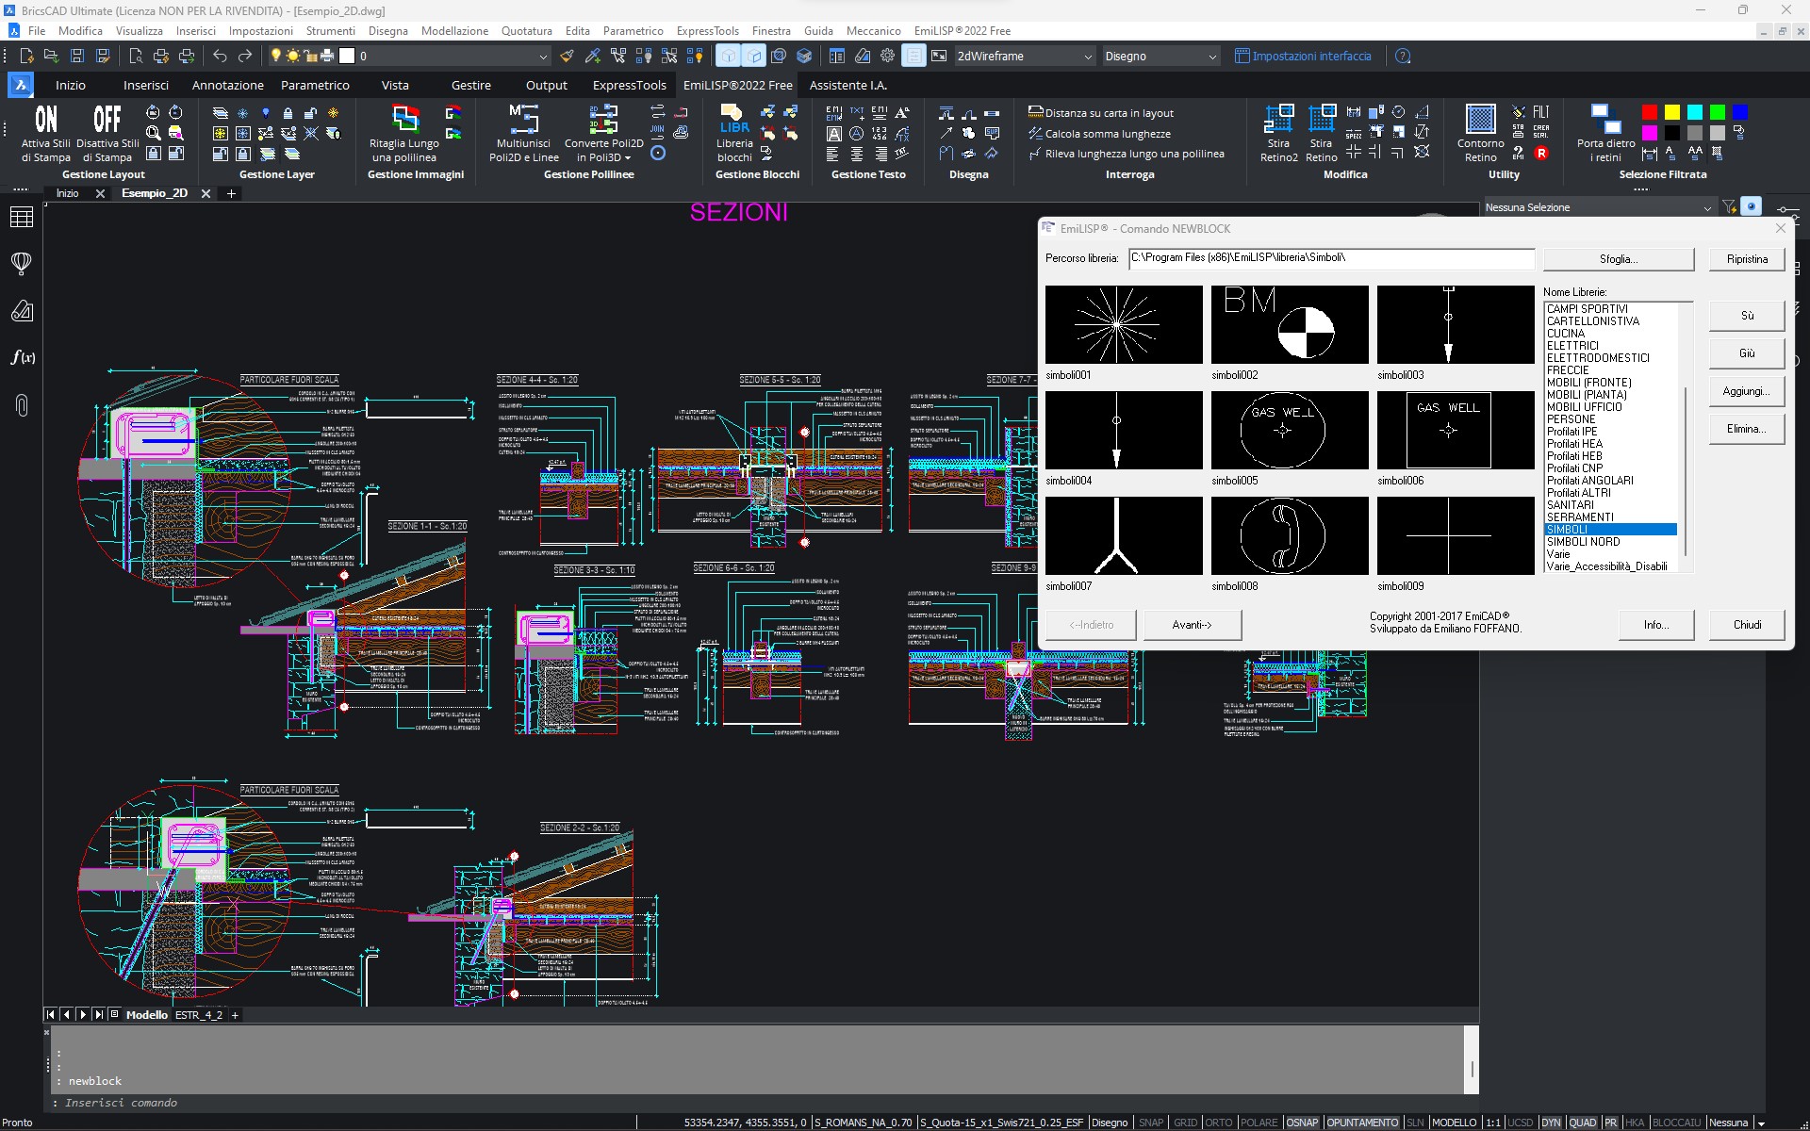The image size is (1810, 1131).
Task: Click the Sfoglia... button
Action: tap(1618, 259)
